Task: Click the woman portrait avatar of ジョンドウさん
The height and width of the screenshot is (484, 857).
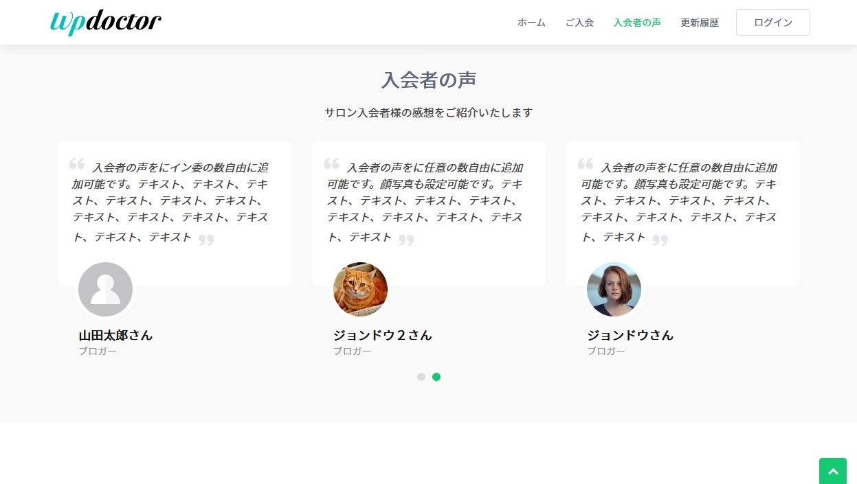Action: coord(614,289)
